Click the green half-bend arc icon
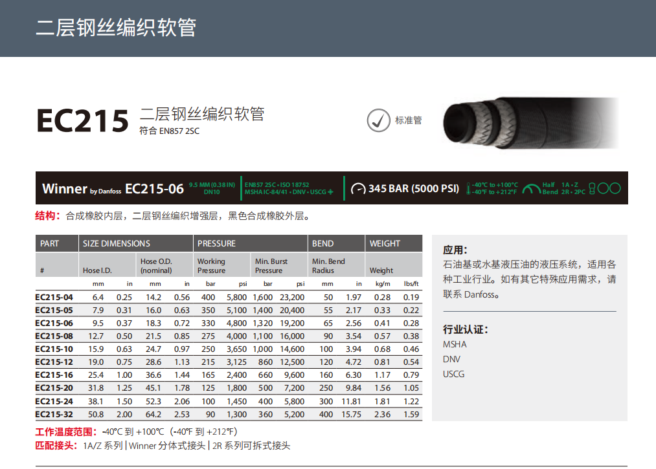This screenshot has width=656, height=469. coord(532,189)
